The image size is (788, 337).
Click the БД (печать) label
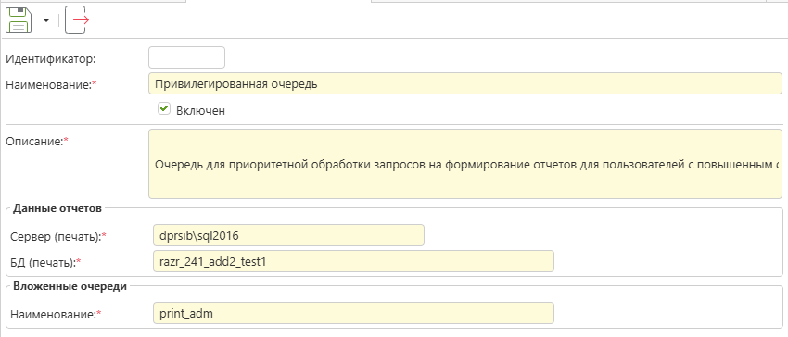point(45,262)
